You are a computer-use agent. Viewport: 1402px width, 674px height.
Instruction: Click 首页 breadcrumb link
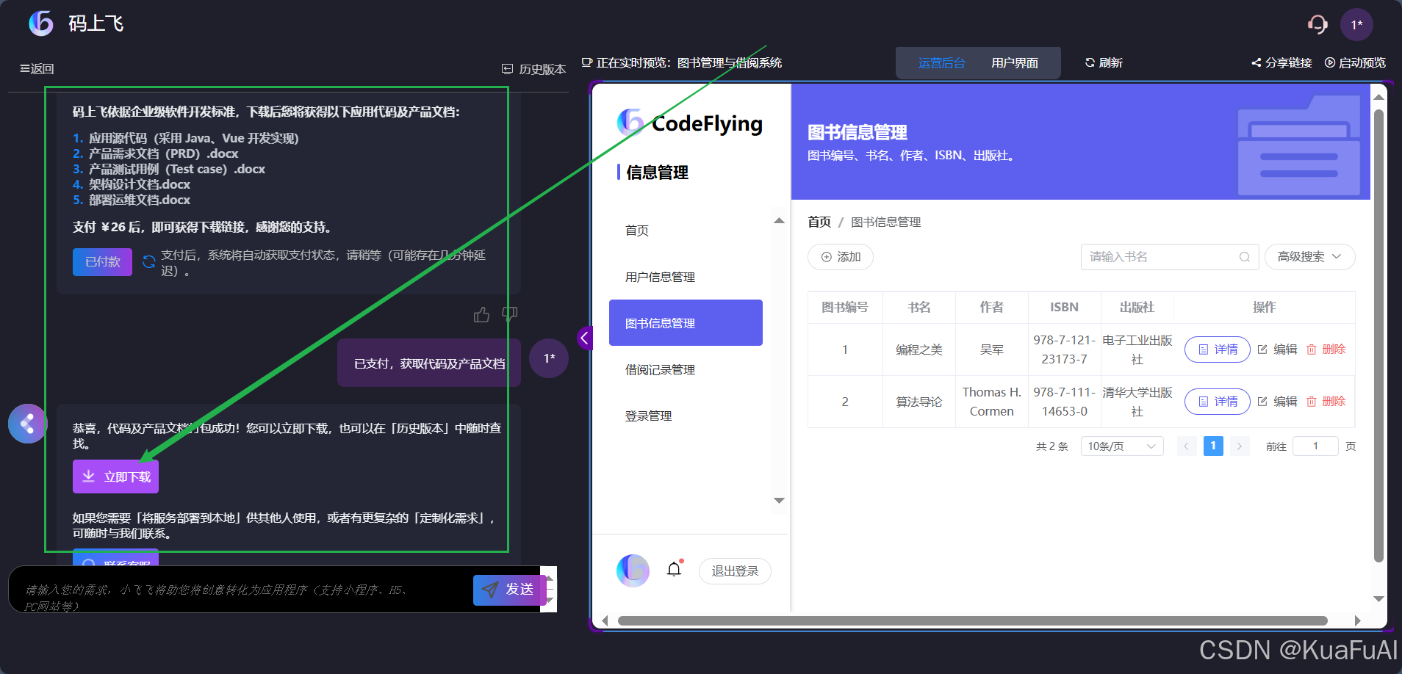(x=819, y=222)
